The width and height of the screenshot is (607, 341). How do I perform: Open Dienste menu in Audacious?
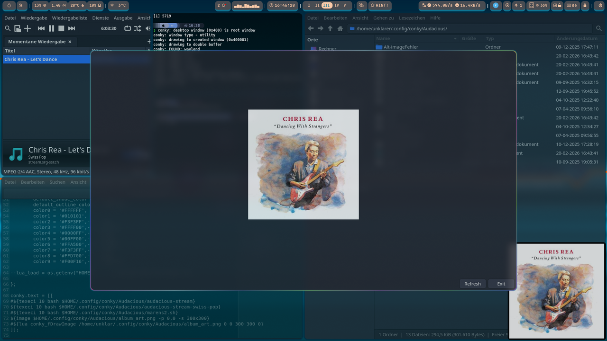coord(101,18)
